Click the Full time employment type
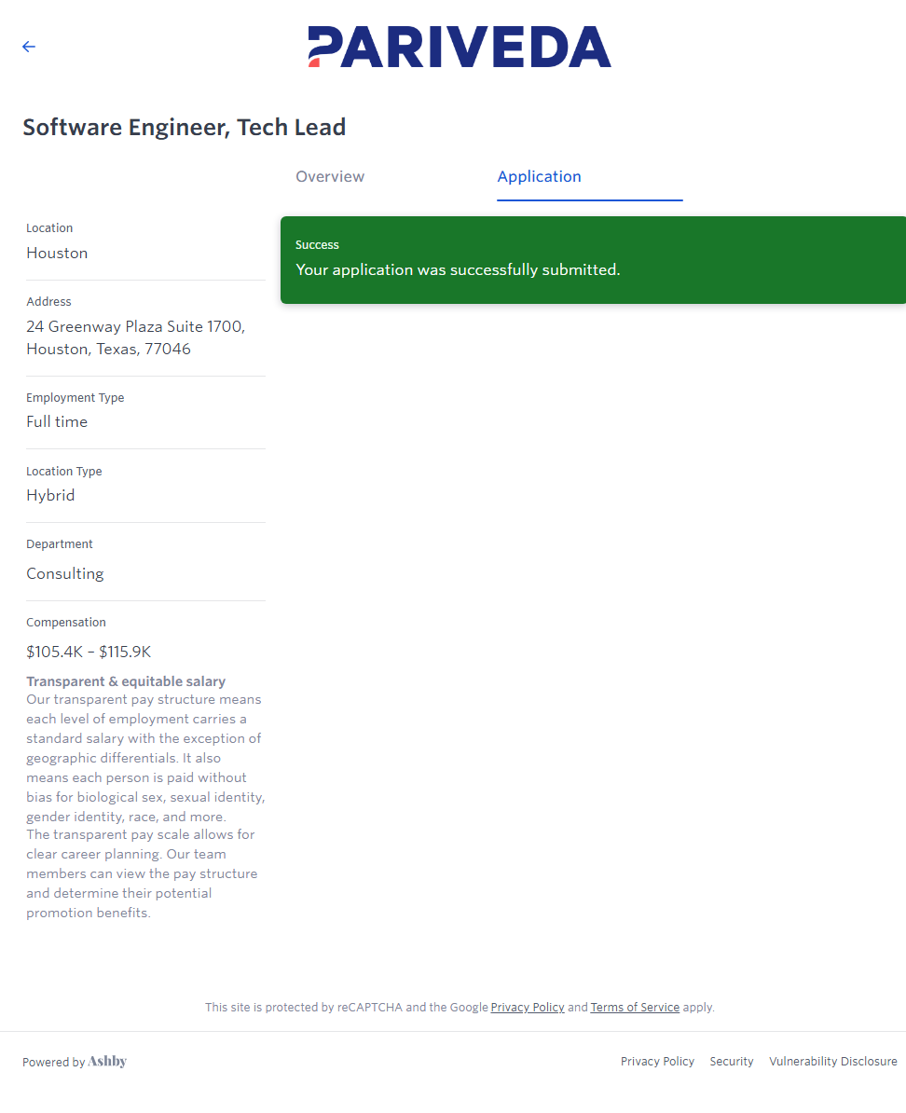 (57, 422)
